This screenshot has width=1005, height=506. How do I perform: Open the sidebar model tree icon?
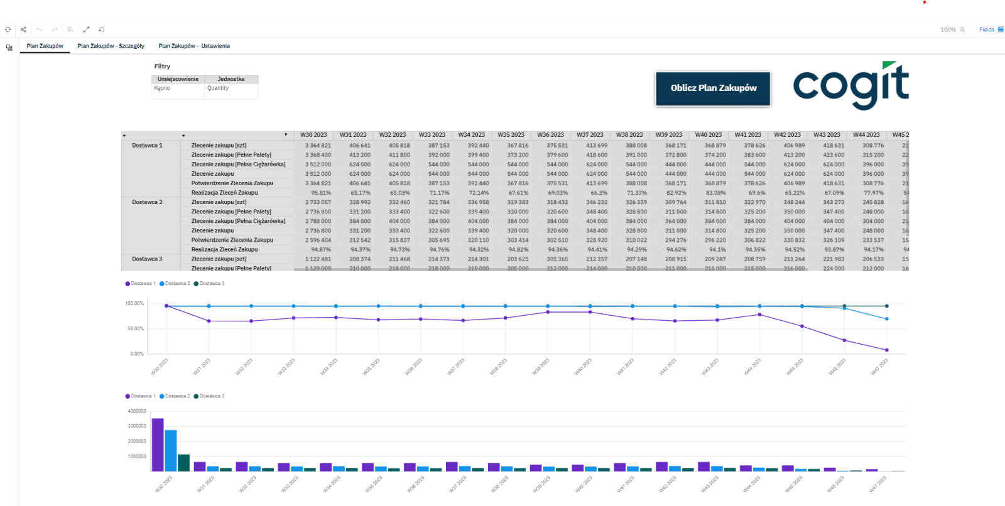(x=9, y=48)
